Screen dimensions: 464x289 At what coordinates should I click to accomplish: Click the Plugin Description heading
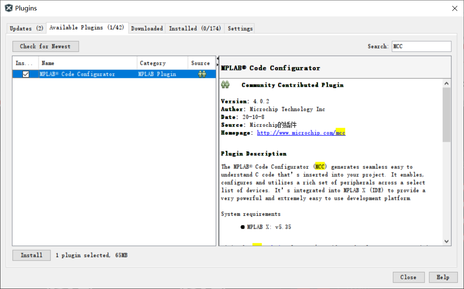click(254, 154)
